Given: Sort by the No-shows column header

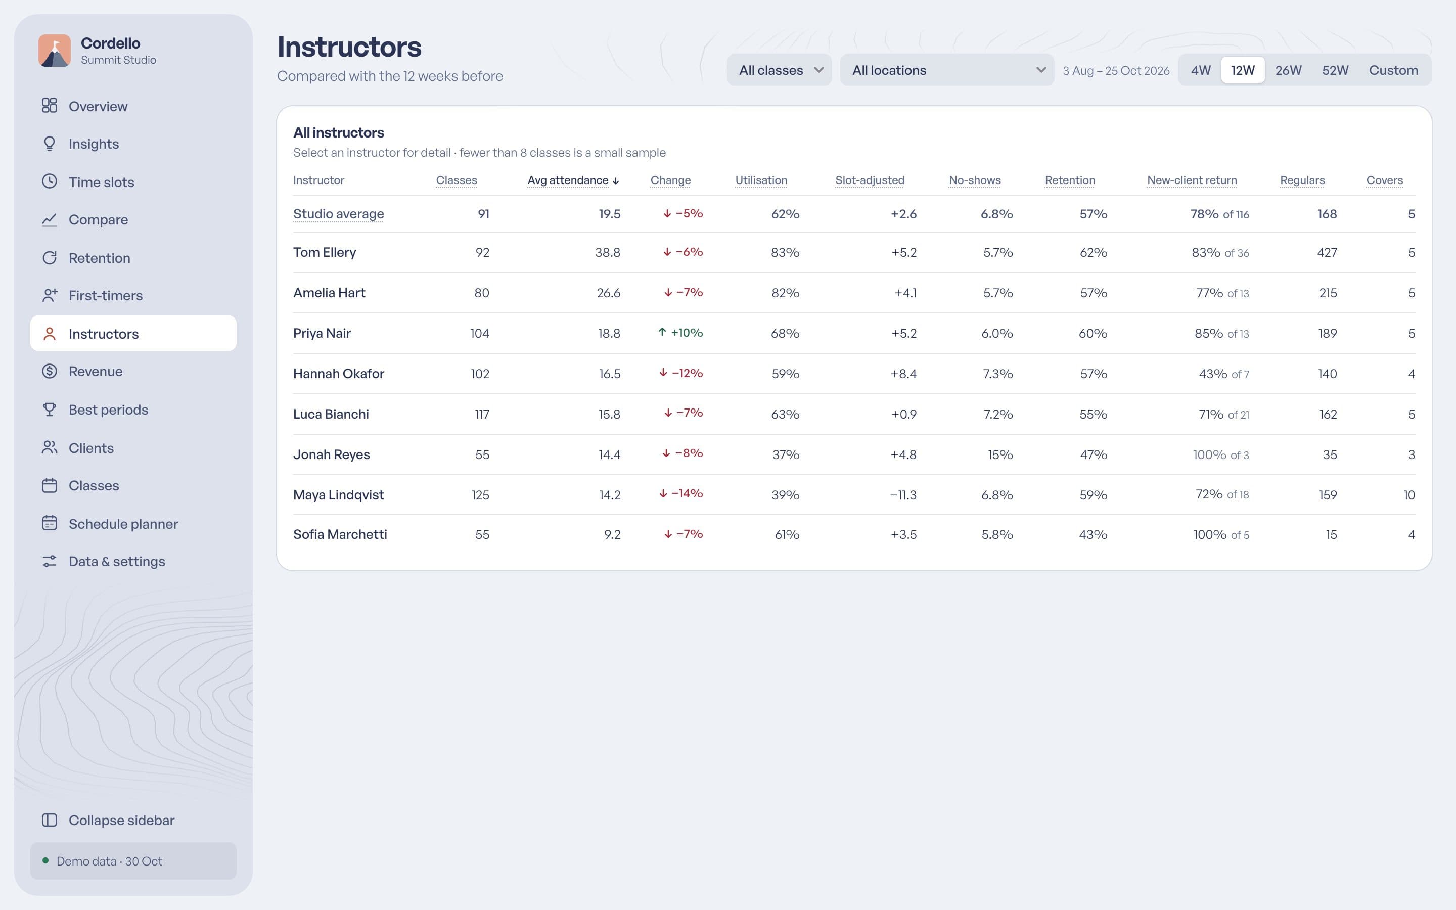Looking at the screenshot, I should [x=975, y=180].
